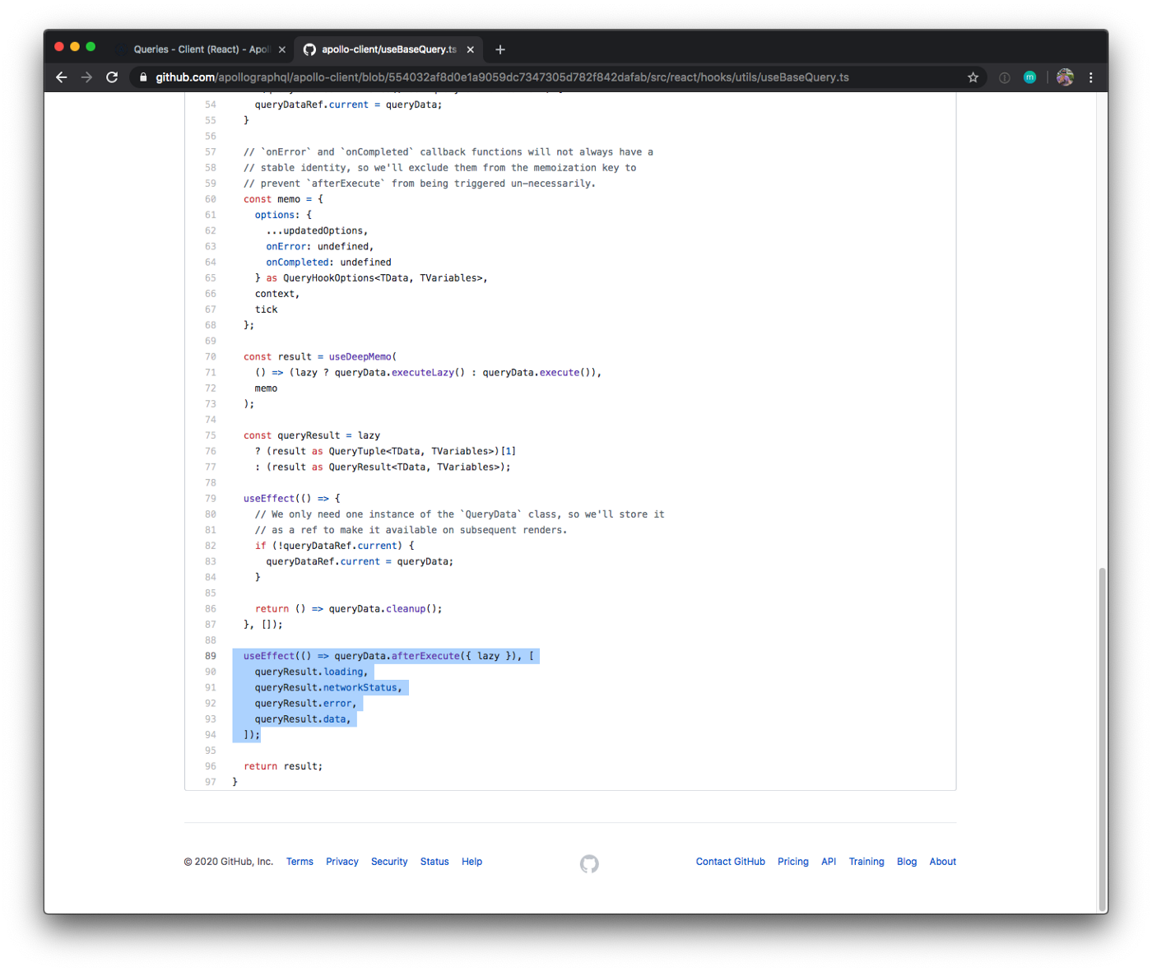Click '...updatedOptions' on line 62

pyautogui.click(x=314, y=231)
